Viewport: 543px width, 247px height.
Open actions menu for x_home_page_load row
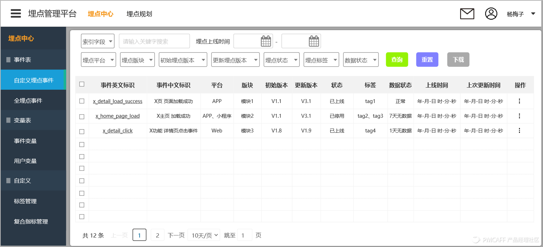point(519,116)
